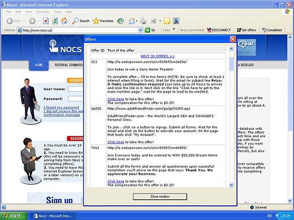Click the NOCS logo on the page

point(65,47)
